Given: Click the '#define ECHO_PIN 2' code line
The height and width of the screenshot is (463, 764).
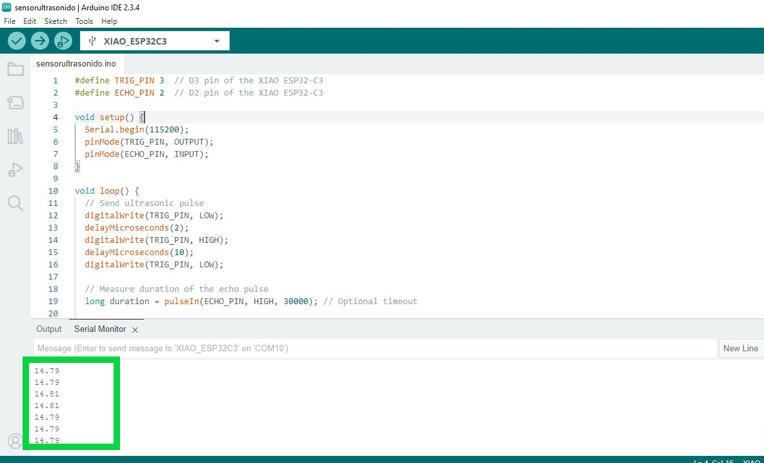Looking at the screenshot, I should [x=119, y=92].
